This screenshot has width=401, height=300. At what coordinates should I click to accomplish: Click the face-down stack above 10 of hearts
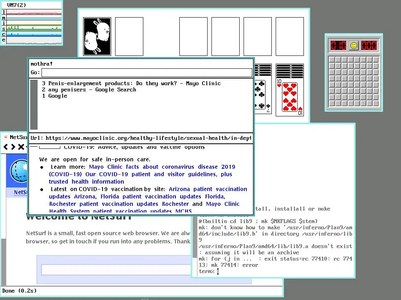coord(290,71)
